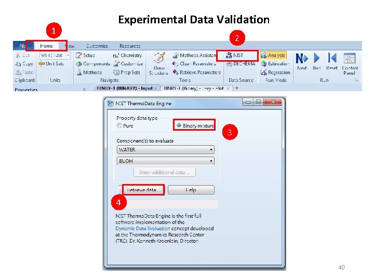Close the NIST ThermoData Engine window

(x=273, y=102)
